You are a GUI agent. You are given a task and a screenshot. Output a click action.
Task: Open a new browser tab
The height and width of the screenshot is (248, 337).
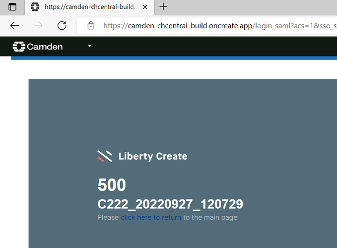163,6
